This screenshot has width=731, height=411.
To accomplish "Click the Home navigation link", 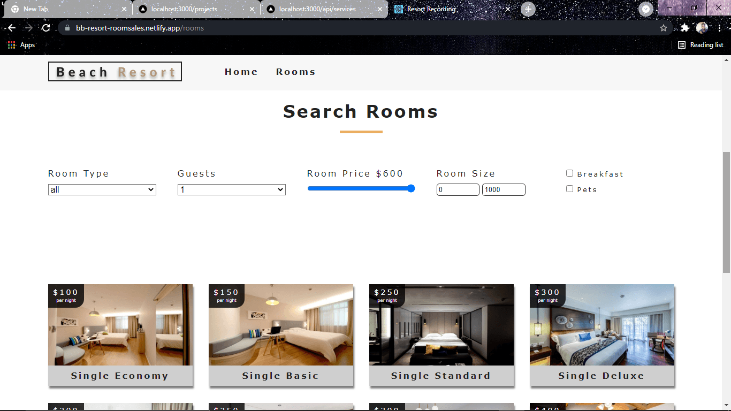I will [241, 71].
